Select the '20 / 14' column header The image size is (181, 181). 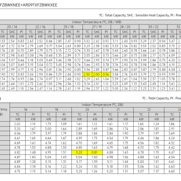12,27
